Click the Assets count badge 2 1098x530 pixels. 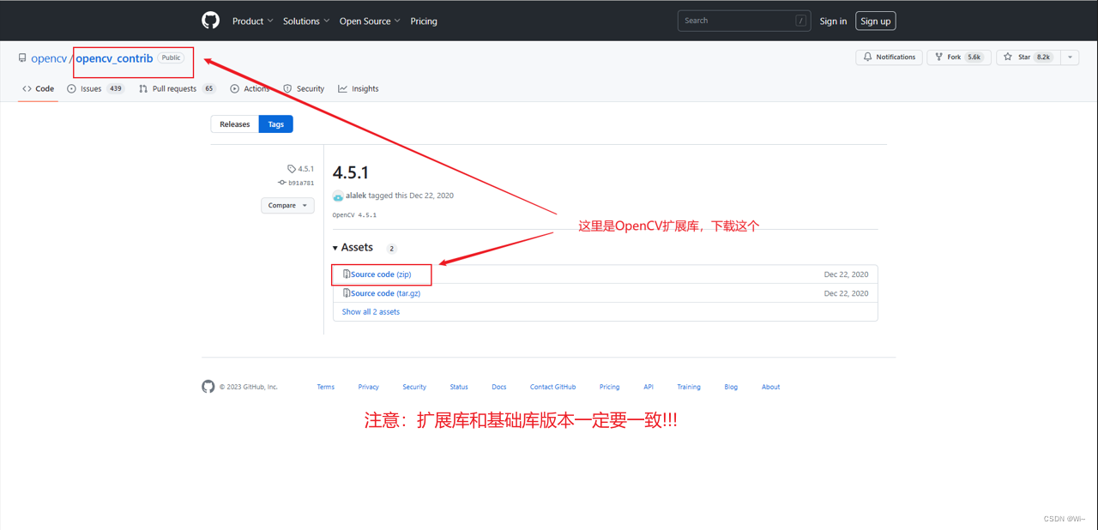click(391, 249)
